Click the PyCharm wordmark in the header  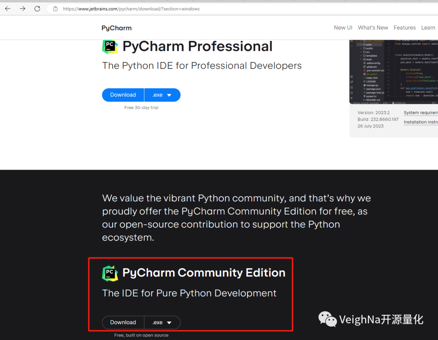(116, 28)
